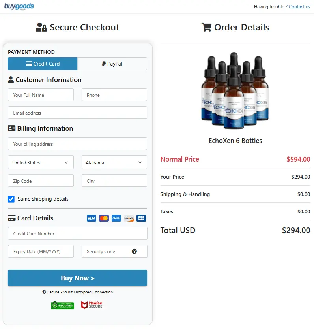Select the Credit Card payment option

point(43,64)
